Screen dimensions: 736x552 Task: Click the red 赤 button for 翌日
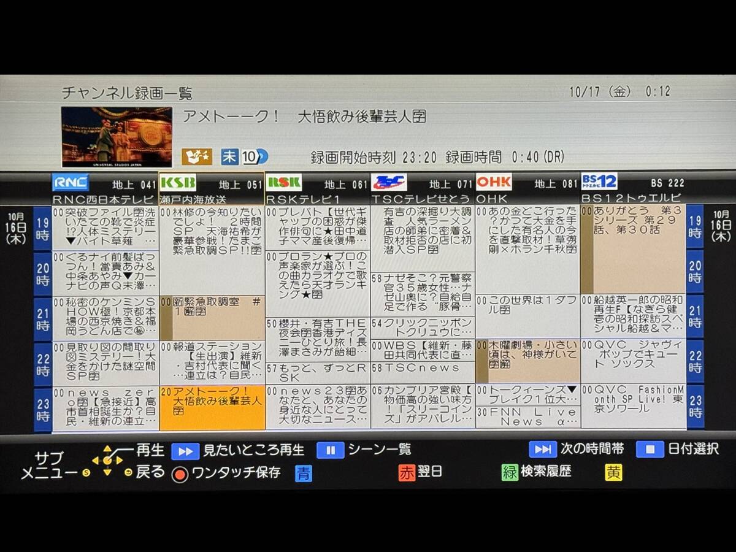pos(407,473)
